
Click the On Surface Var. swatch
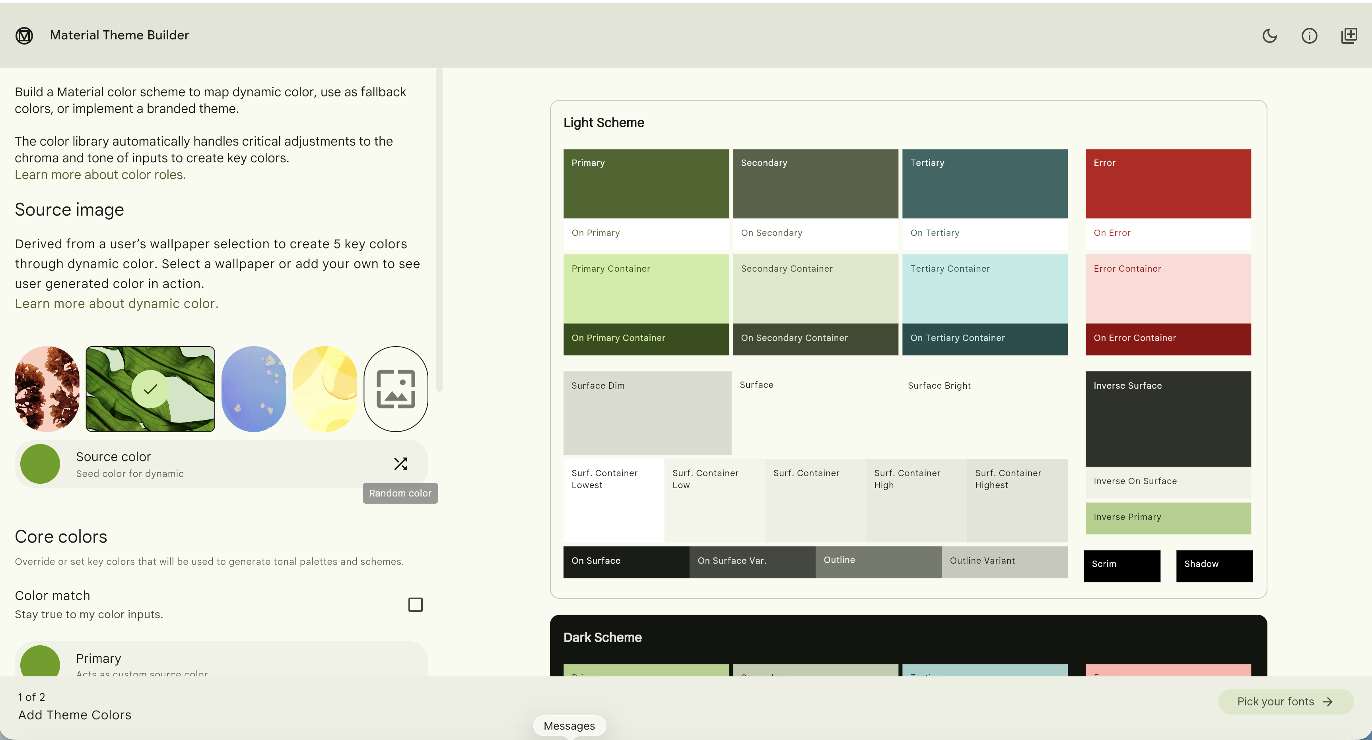pyautogui.click(x=752, y=562)
